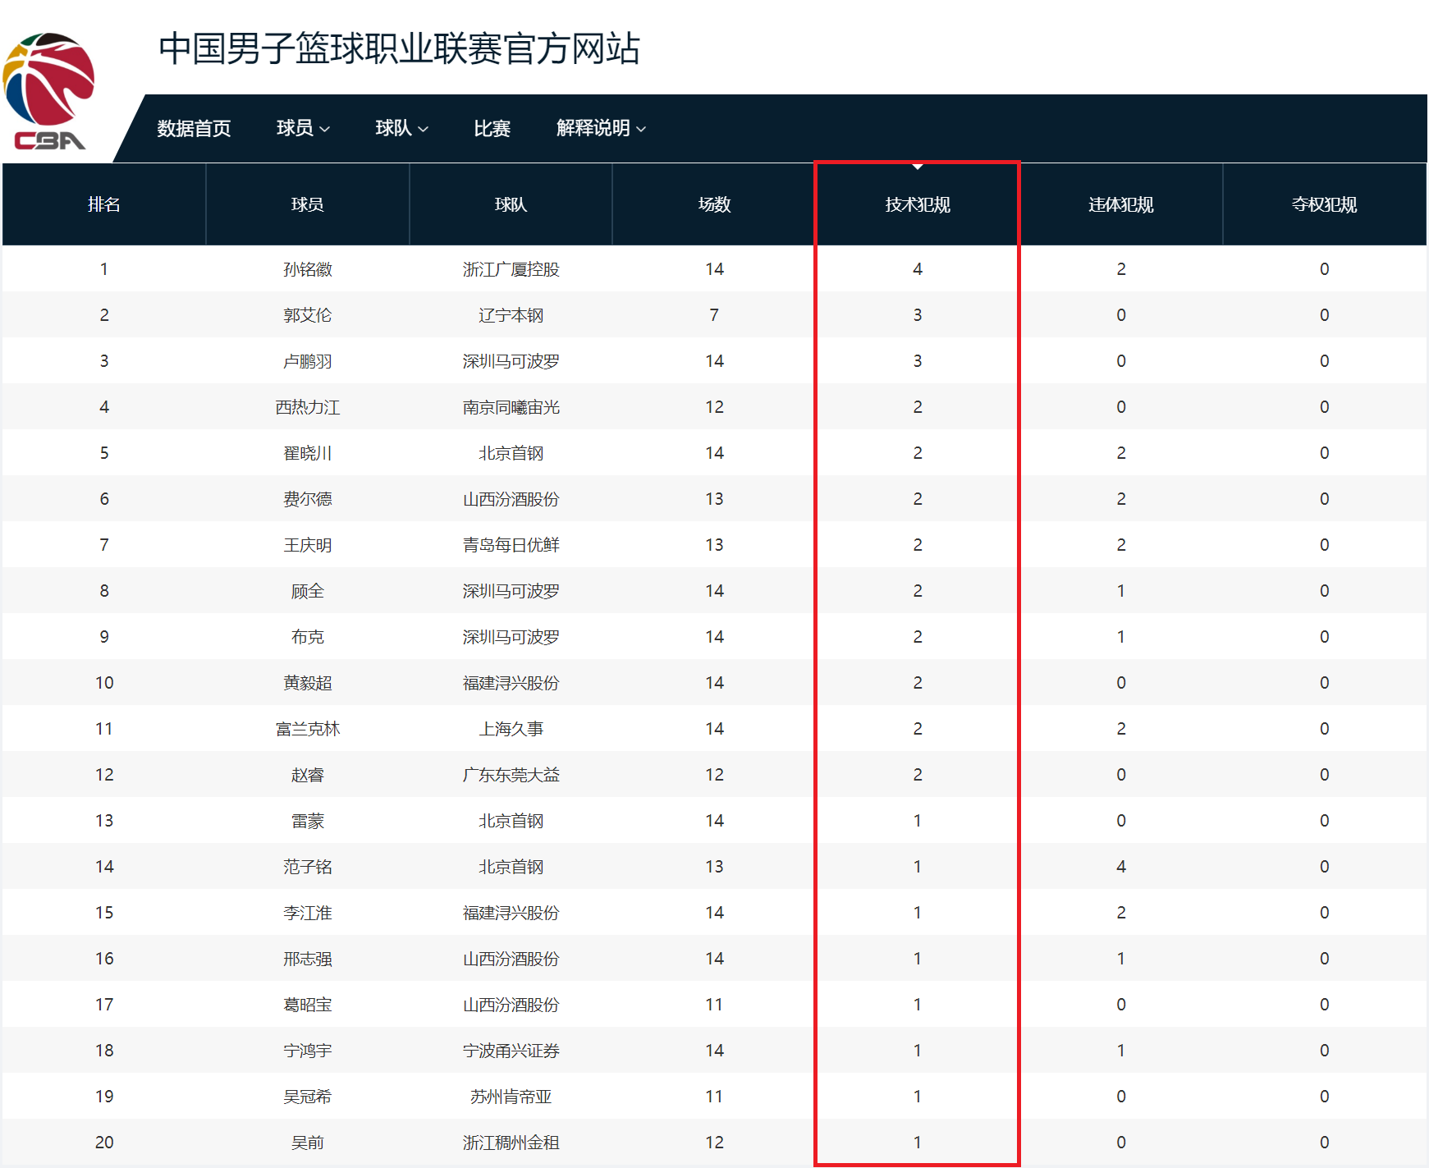Select 山西汾酒股份 in 费尔德 row
This screenshot has width=1429, height=1168.
click(511, 499)
